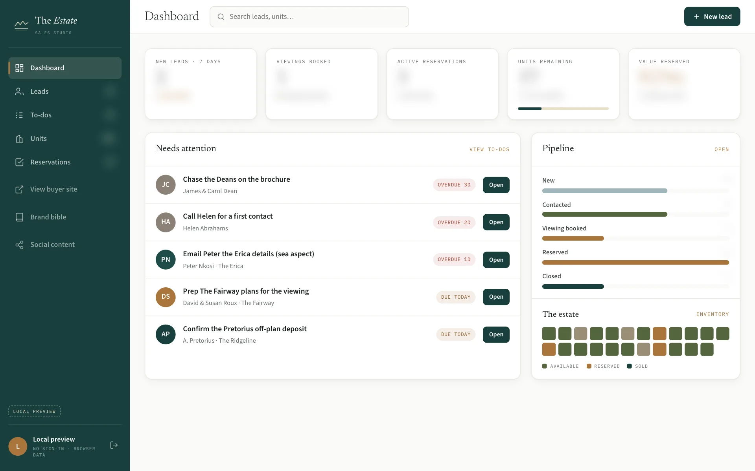The height and width of the screenshot is (471, 755).
Task: Click the To-dos checklist icon
Action: (19, 115)
